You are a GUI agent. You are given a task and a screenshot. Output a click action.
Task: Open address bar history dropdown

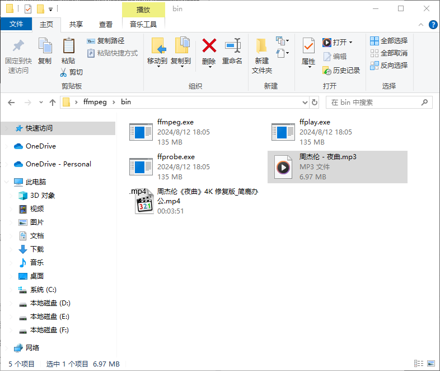[x=305, y=103]
